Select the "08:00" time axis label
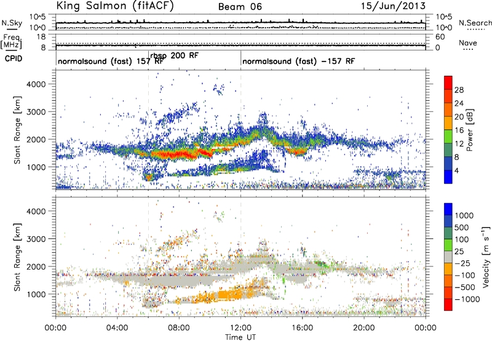The height and width of the screenshot is (341, 492). click(179, 328)
